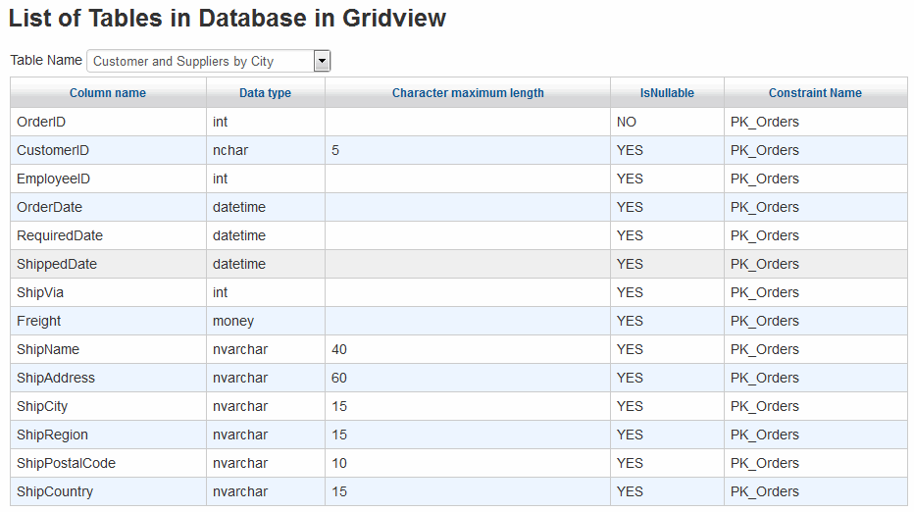
Task: Click max length 10 for ShipPostalCode
Action: click(x=468, y=463)
